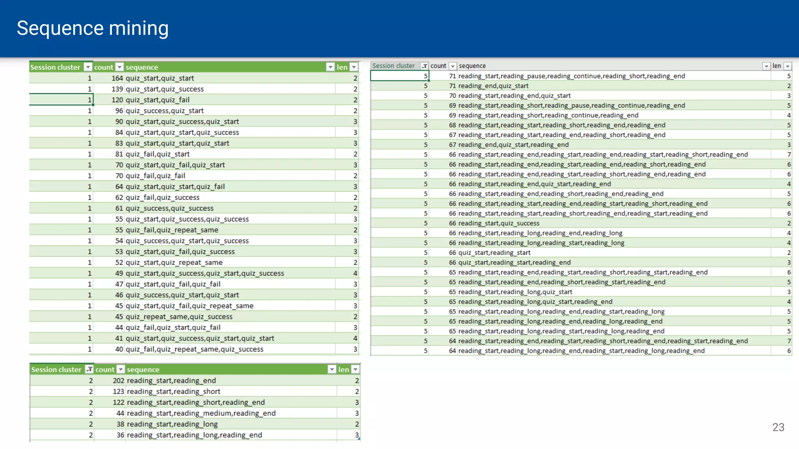Click the 'Session cluster' header in cluster 5 table

393,66
